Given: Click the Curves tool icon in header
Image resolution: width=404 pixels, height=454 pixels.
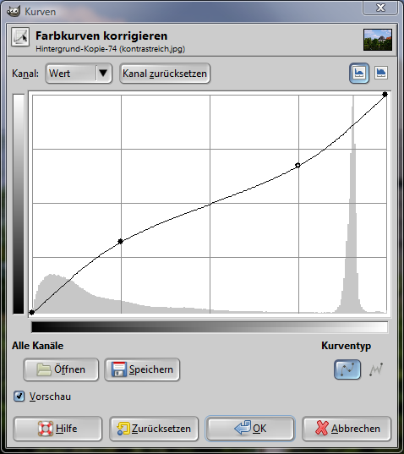Looking at the screenshot, I should tap(20, 36).
